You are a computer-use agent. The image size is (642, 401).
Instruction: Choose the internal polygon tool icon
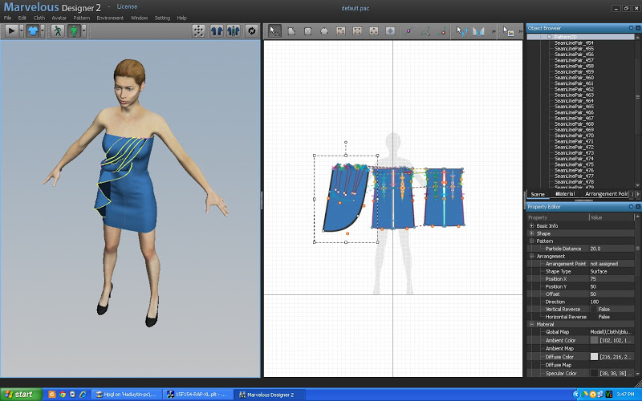tap(340, 31)
